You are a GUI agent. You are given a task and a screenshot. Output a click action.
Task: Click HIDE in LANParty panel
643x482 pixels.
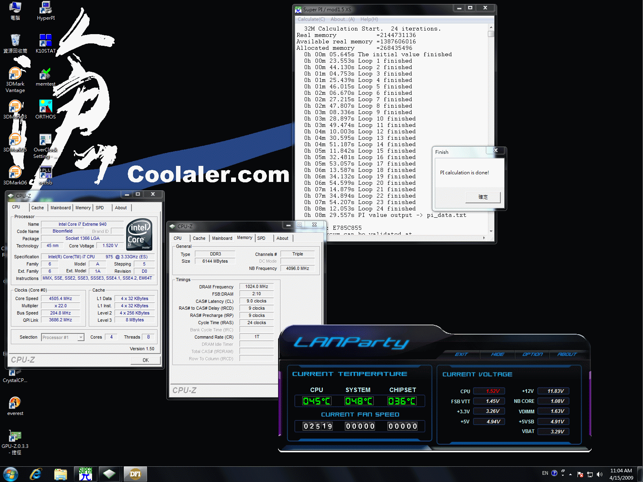498,354
